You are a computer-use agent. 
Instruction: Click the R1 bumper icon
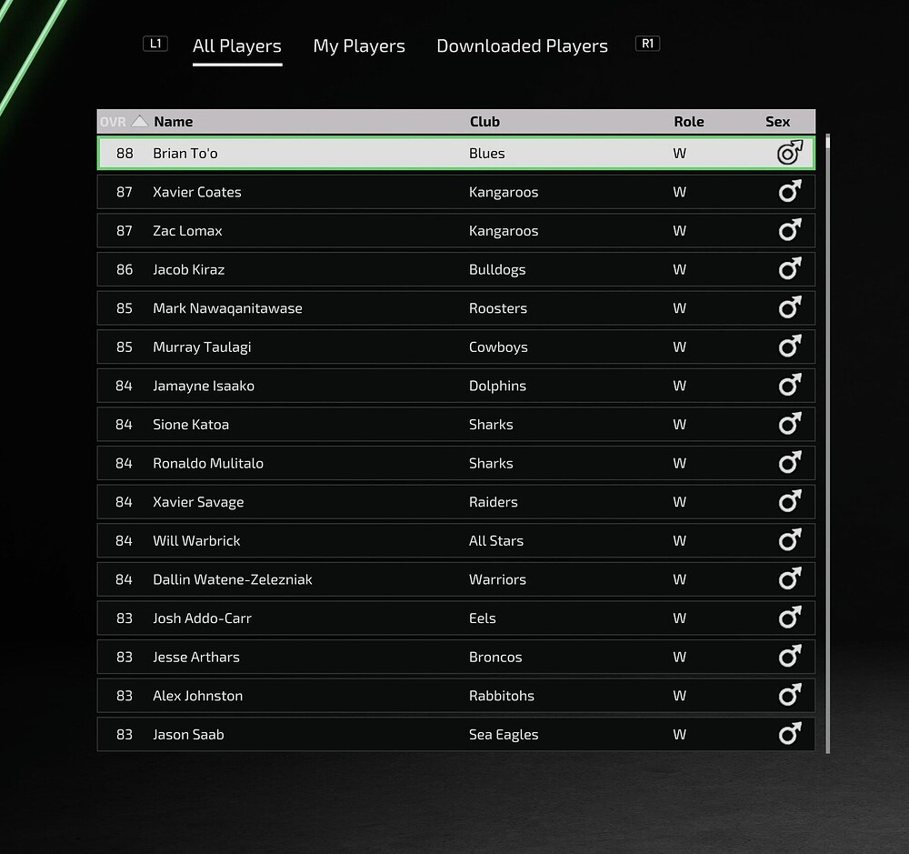tap(647, 44)
